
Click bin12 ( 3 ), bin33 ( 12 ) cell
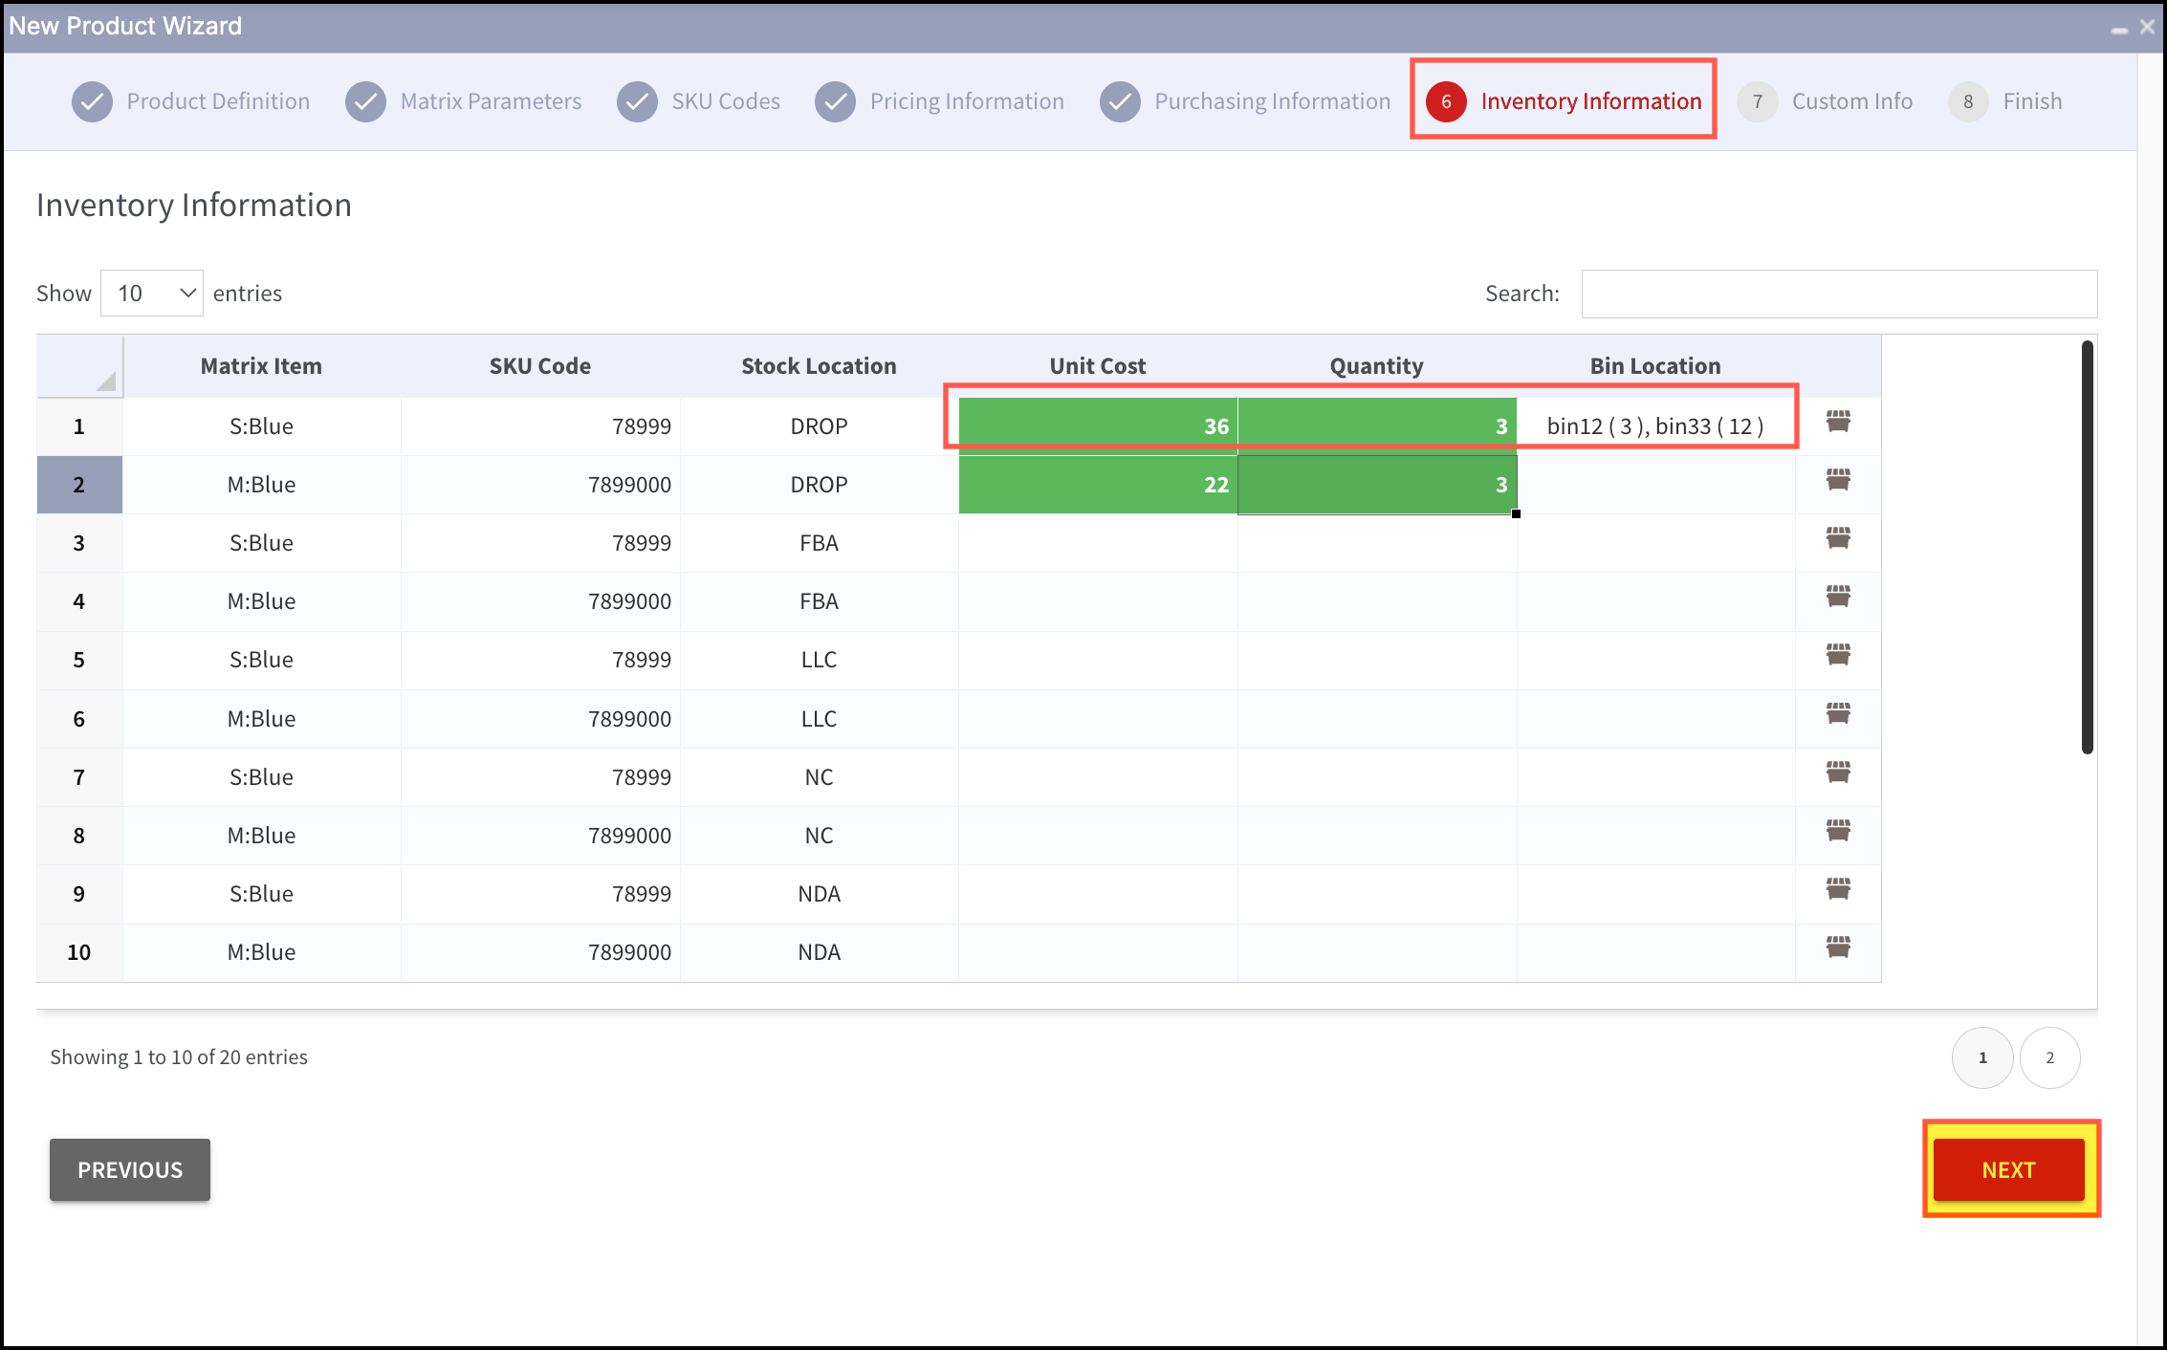tap(1655, 426)
